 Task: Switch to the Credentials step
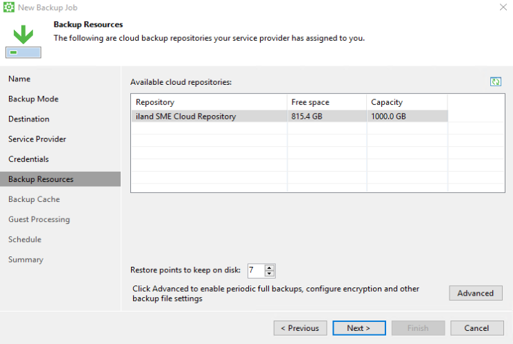28,159
